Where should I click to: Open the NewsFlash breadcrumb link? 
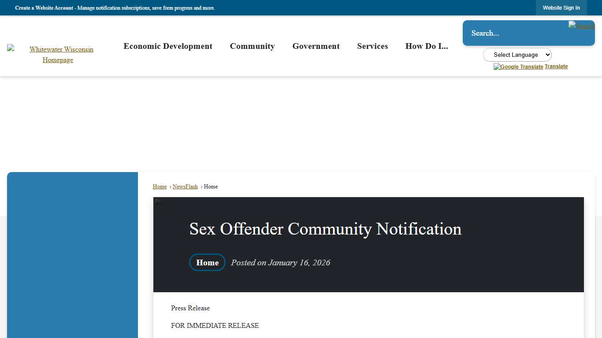(x=185, y=186)
